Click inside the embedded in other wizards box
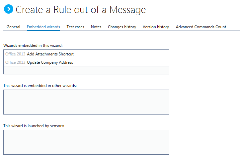Image resolution: width=240 pixels, height=157 pixels. pyautogui.click(x=86, y=102)
